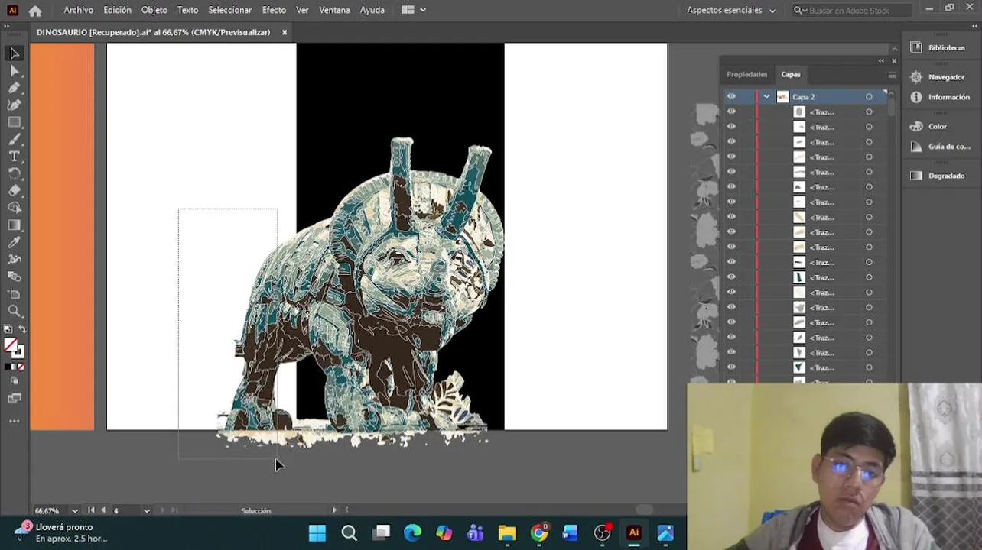Open the Información panel
This screenshot has height=550, width=982.
[x=938, y=97]
